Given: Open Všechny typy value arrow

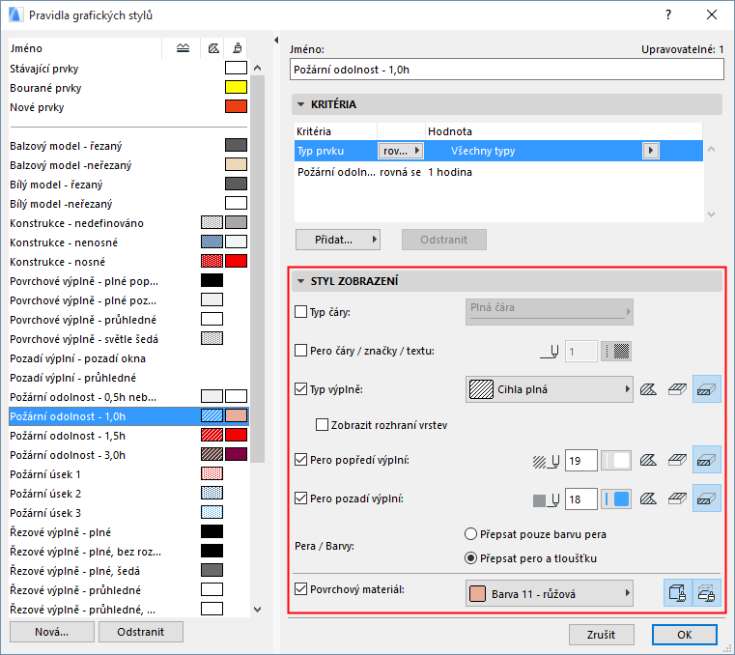Looking at the screenshot, I should pyautogui.click(x=650, y=151).
